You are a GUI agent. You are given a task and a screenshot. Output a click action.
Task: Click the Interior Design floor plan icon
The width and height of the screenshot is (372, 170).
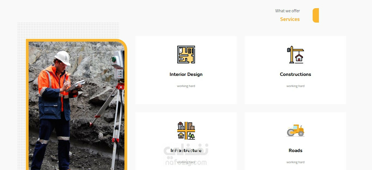pyautogui.click(x=186, y=54)
